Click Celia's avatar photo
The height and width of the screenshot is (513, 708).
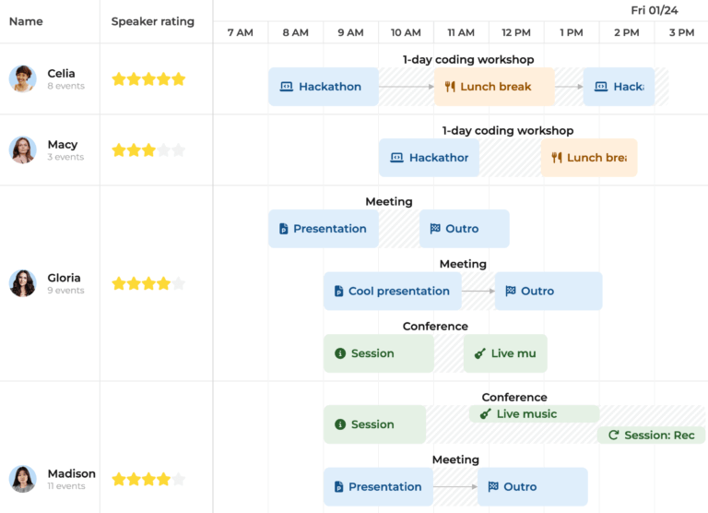(22, 78)
